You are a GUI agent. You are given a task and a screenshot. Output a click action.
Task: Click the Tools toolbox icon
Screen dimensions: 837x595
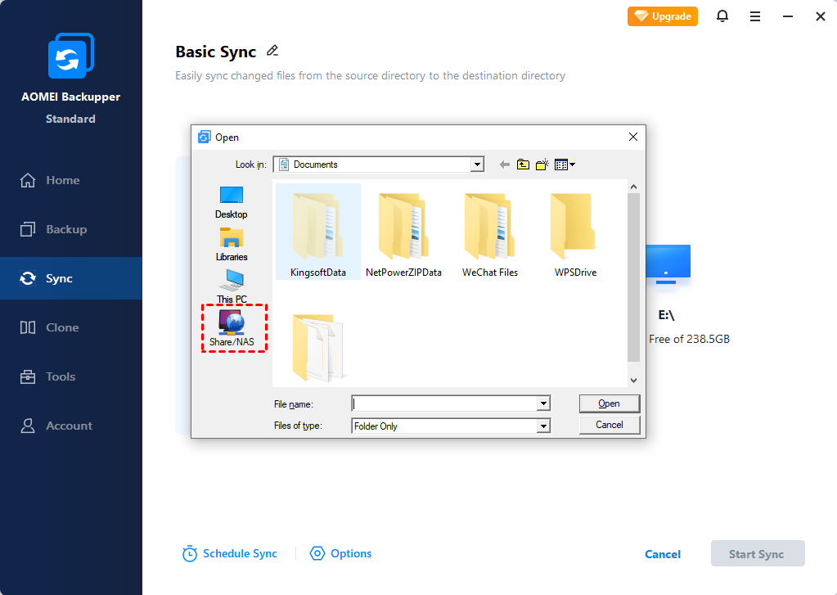click(28, 376)
